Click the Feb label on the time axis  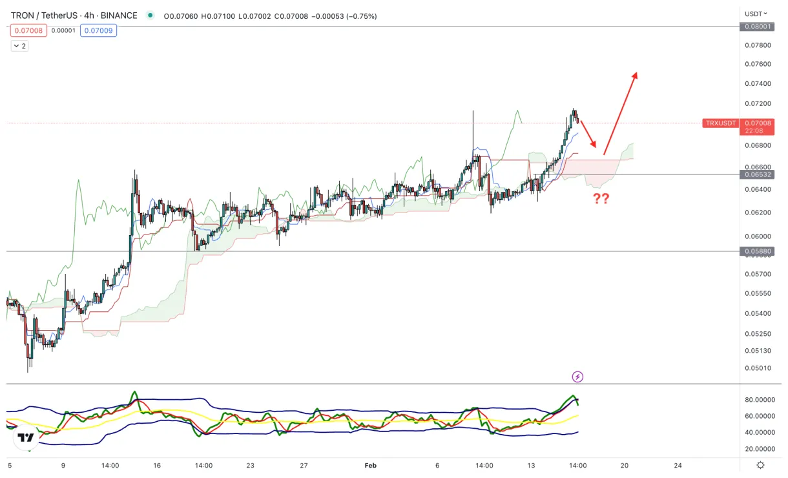click(x=370, y=465)
